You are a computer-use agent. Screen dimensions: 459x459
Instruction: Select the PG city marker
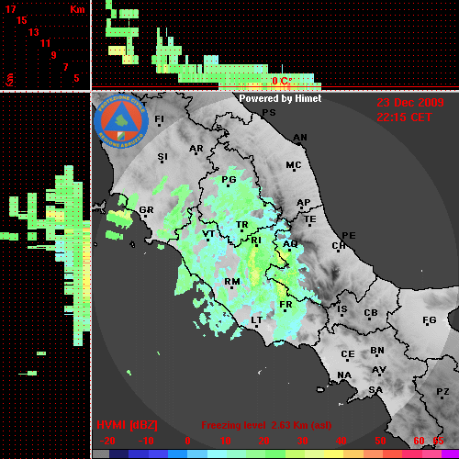[x=228, y=185]
